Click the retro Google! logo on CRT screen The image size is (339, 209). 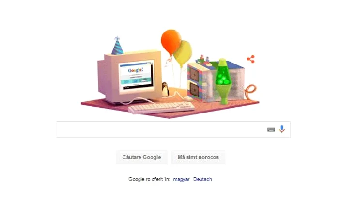tap(135, 70)
